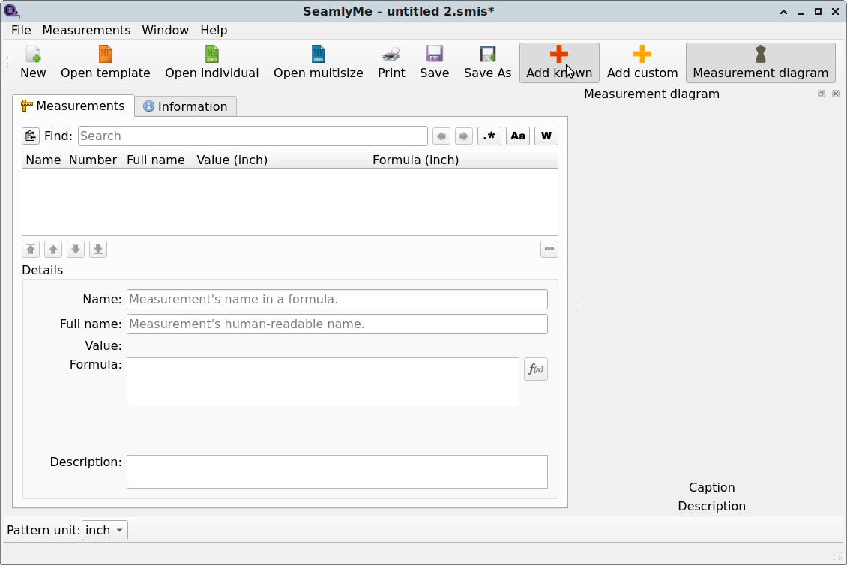The width and height of the screenshot is (847, 565).
Task: Go to next search match
Action: tap(463, 136)
